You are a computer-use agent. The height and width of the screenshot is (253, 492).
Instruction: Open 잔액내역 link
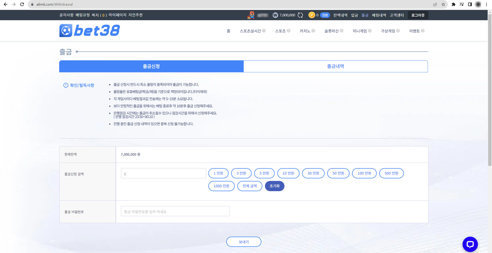pyautogui.click(x=340, y=15)
